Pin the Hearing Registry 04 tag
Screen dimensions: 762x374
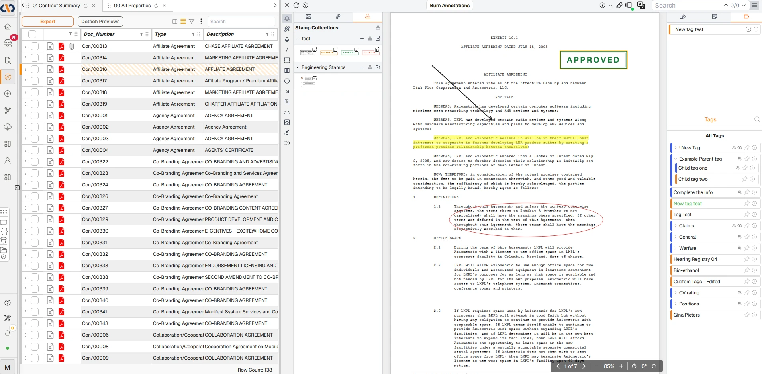point(747,259)
